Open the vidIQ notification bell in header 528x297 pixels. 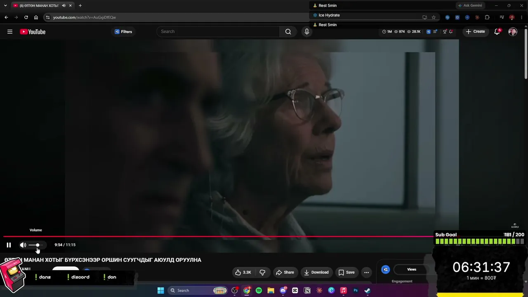[451, 32]
